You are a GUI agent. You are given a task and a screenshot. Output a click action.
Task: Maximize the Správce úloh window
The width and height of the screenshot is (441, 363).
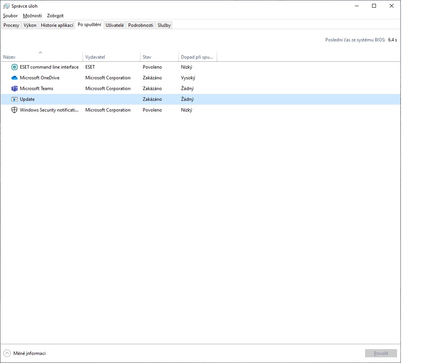(x=374, y=6)
